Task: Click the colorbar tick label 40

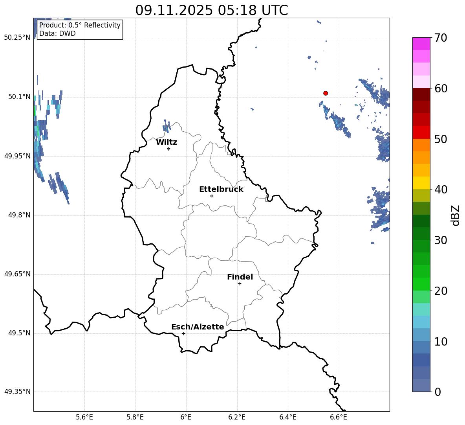Action: tap(440, 190)
